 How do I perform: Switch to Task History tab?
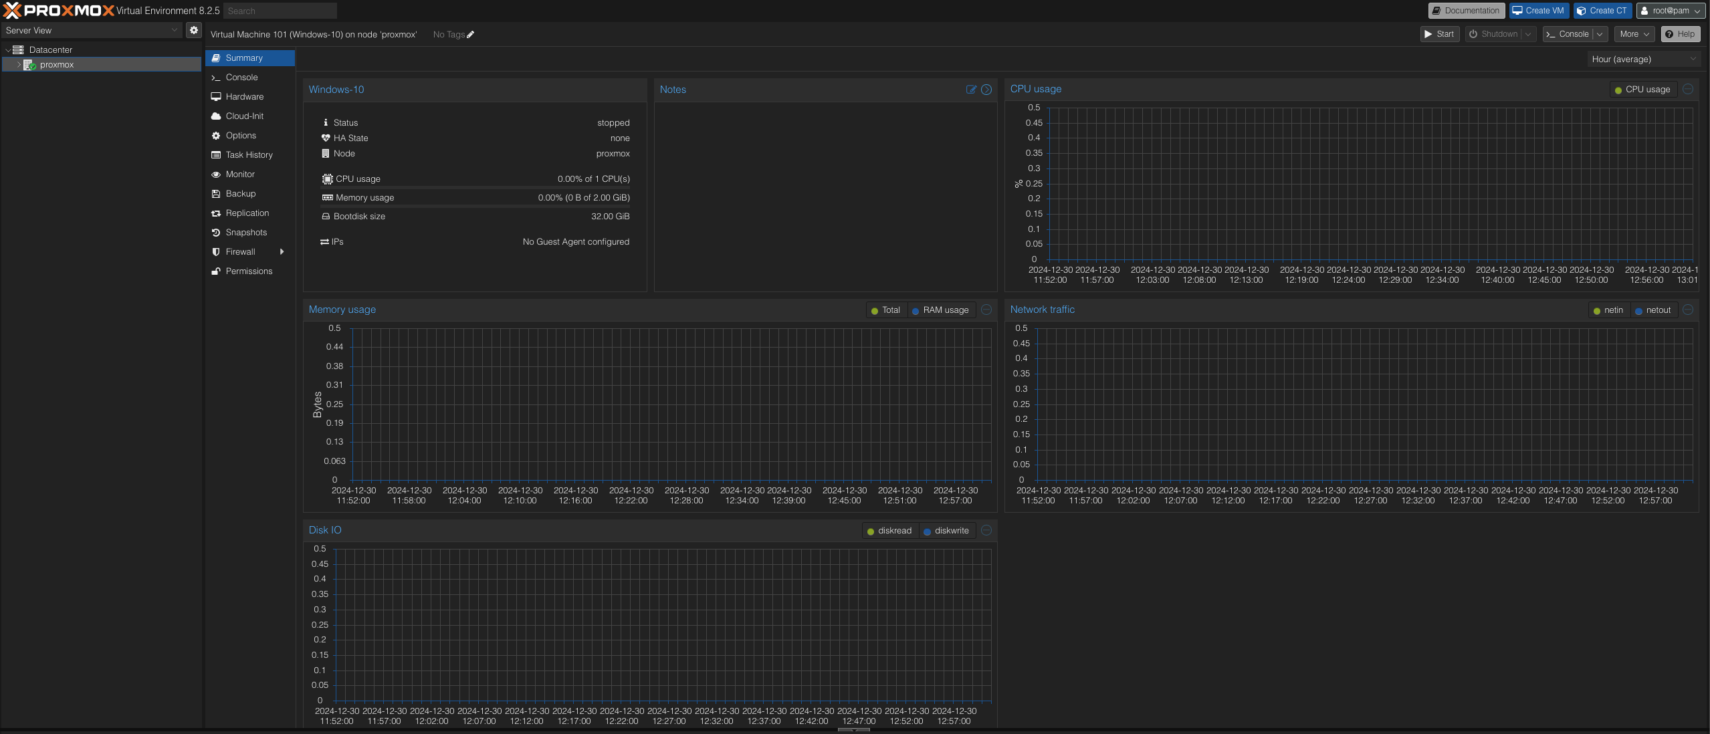click(x=249, y=155)
